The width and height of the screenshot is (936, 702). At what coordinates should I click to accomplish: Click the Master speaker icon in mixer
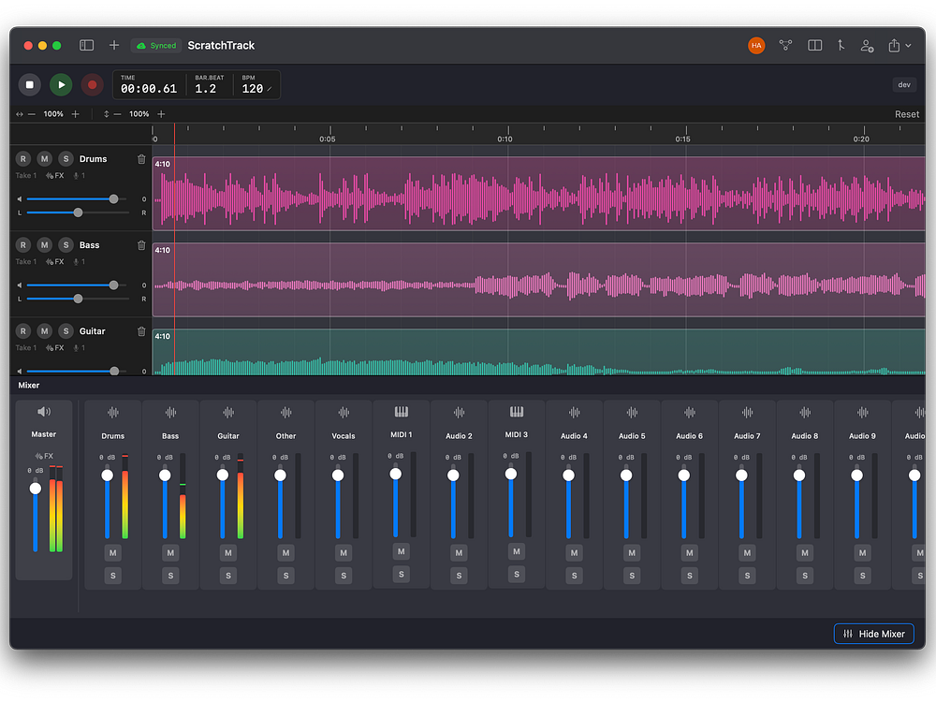click(x=44, y=412)
